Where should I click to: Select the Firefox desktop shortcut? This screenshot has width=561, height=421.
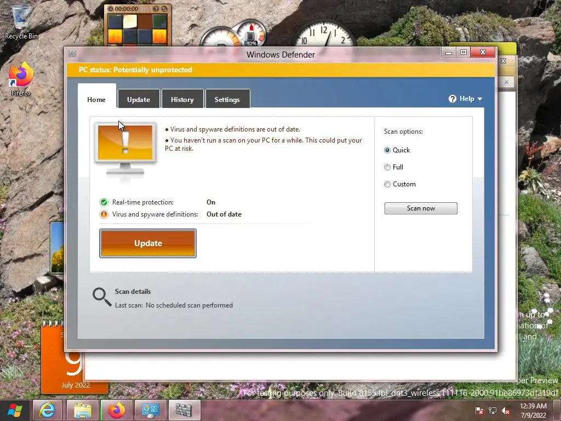tap(21, 79)
